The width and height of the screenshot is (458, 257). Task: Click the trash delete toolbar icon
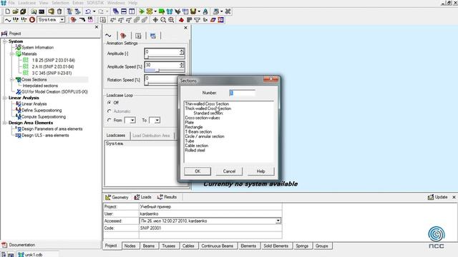tap(59, 11)
